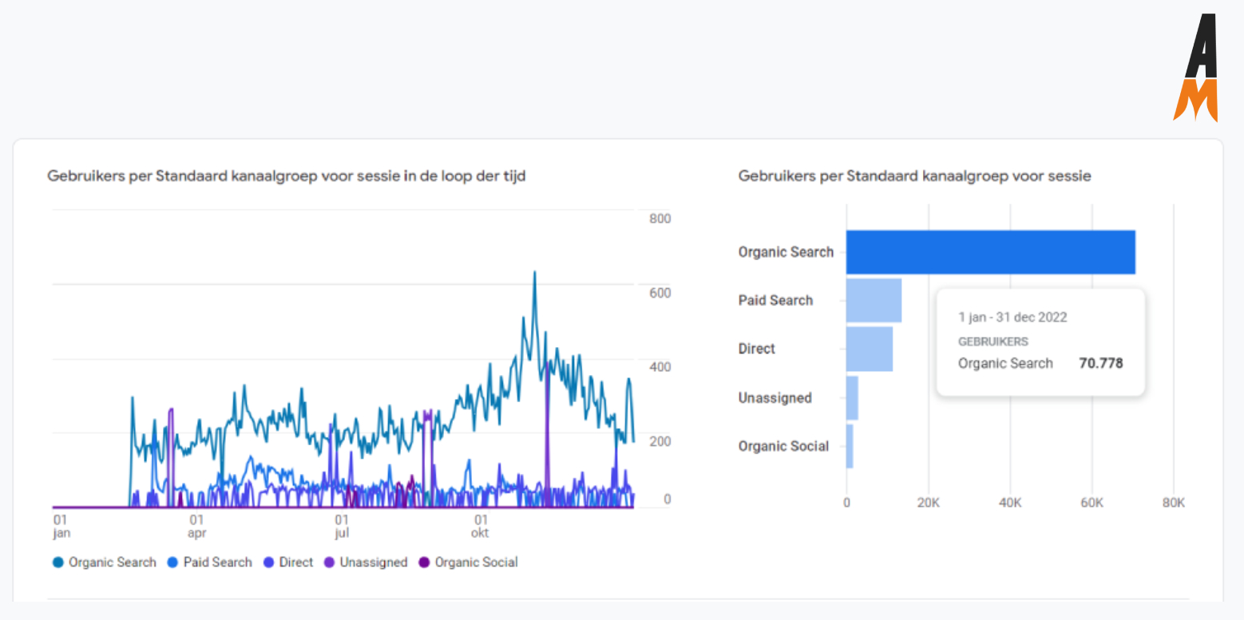Click Unassigned bar chart label

tap(775, 398)
